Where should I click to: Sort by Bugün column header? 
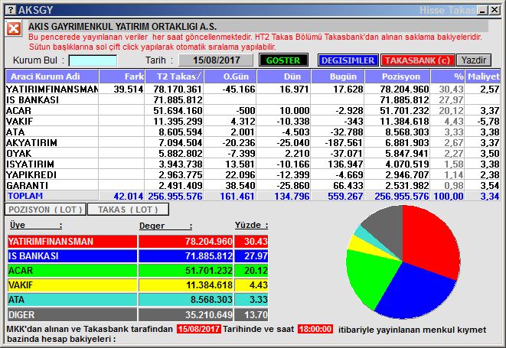click(x=338, y=76)
